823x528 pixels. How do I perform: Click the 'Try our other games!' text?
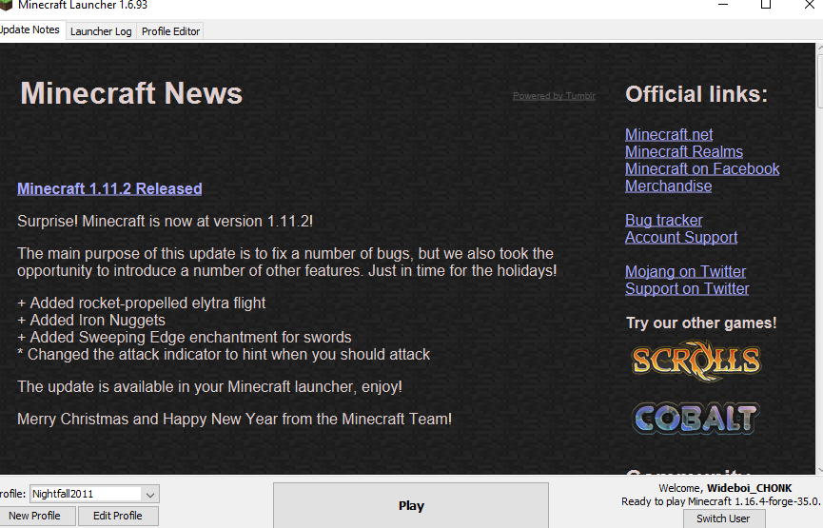pos(701,323)
